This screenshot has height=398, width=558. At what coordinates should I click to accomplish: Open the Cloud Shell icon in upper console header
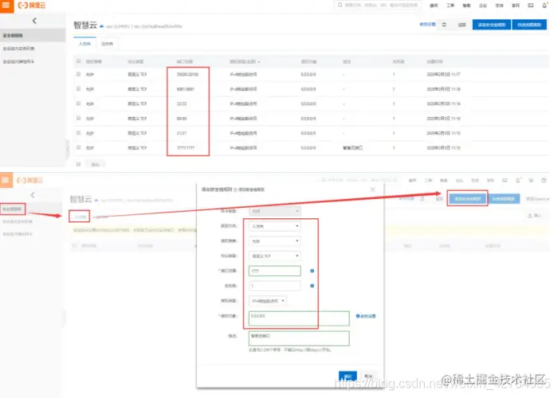[531, 6]
